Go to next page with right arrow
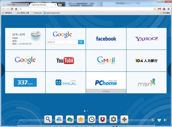This screenshot has height=127, width=172. click(170, 70)
